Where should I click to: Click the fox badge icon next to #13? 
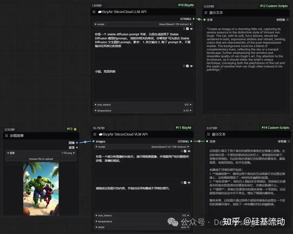point(75,129)
